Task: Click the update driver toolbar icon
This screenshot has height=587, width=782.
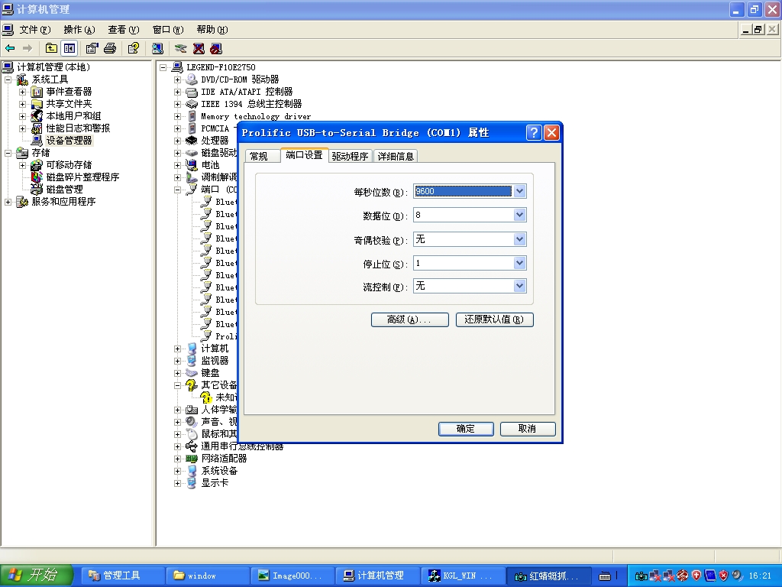Action: click(x=180, y=48)
